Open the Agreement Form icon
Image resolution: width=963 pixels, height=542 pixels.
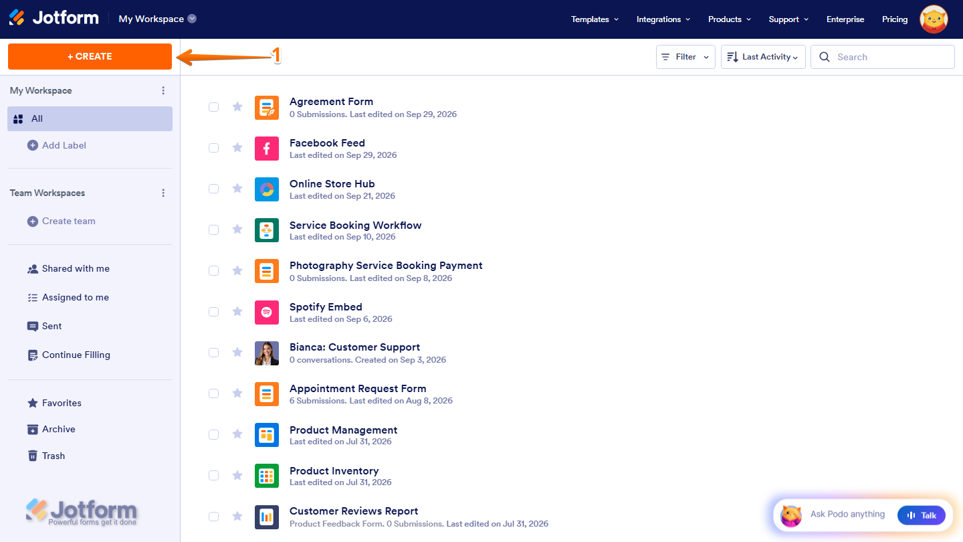(267, 108)
